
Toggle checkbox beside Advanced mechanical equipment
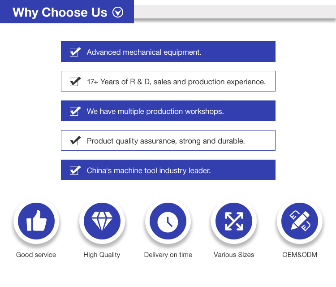(x=75, y=52)
